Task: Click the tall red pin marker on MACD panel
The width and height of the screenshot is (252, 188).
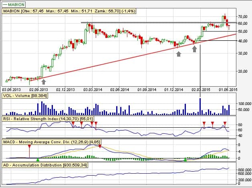Action: click(x=29, y=151)
